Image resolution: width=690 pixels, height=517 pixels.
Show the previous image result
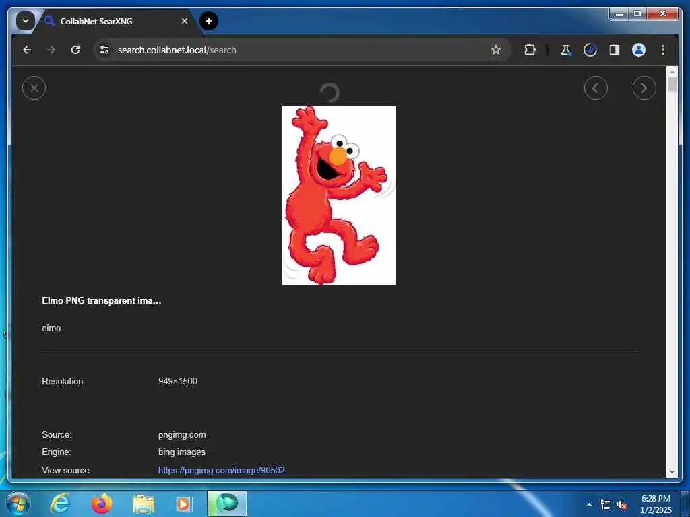pyautogui.click(x=596, y=88)
